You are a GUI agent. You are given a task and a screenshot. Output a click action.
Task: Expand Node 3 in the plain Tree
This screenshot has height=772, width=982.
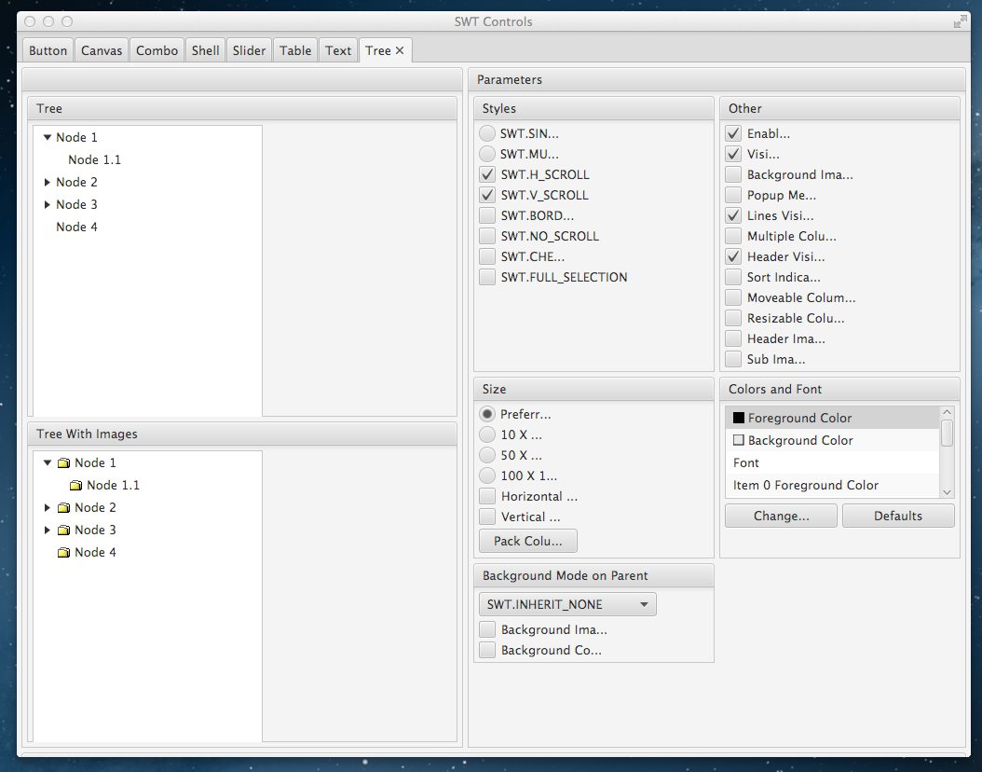click(x=48, y=204)
